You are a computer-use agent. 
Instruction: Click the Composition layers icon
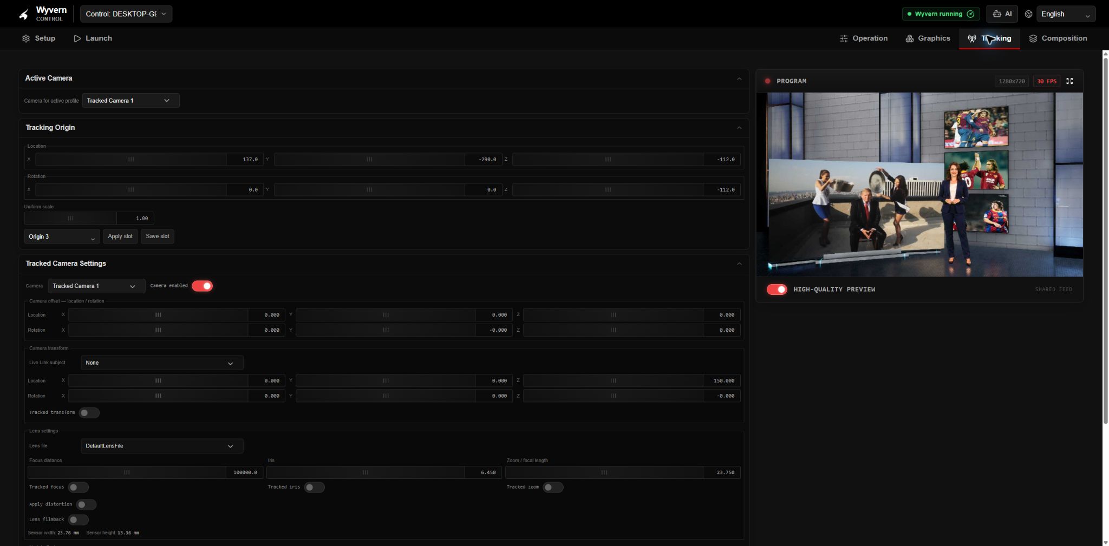pos(1033,38)
